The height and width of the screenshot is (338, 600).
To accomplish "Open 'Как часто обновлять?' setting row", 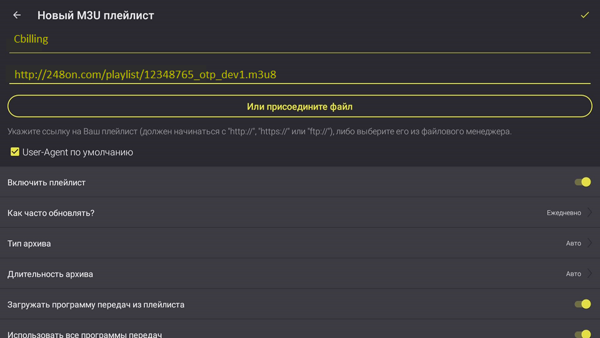I will (299, 213).
